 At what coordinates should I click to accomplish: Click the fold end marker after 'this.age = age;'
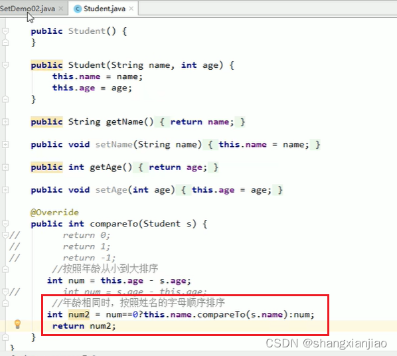coord(5,99)
